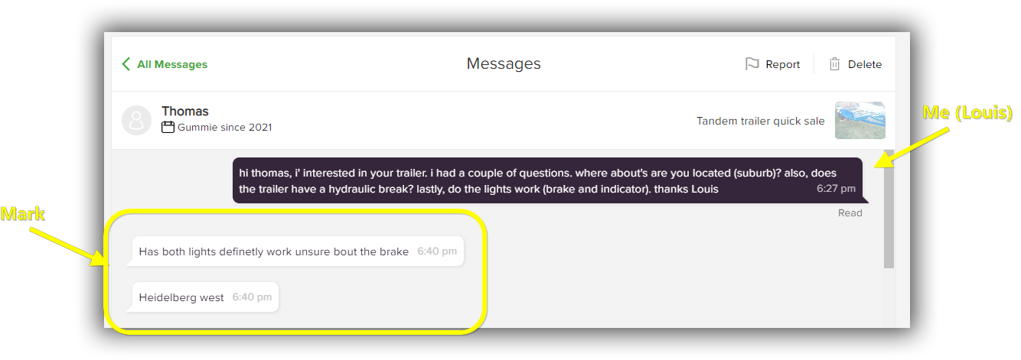Click the Delete trash can icon
1021x360 pixels.
[x=834, y=64]
